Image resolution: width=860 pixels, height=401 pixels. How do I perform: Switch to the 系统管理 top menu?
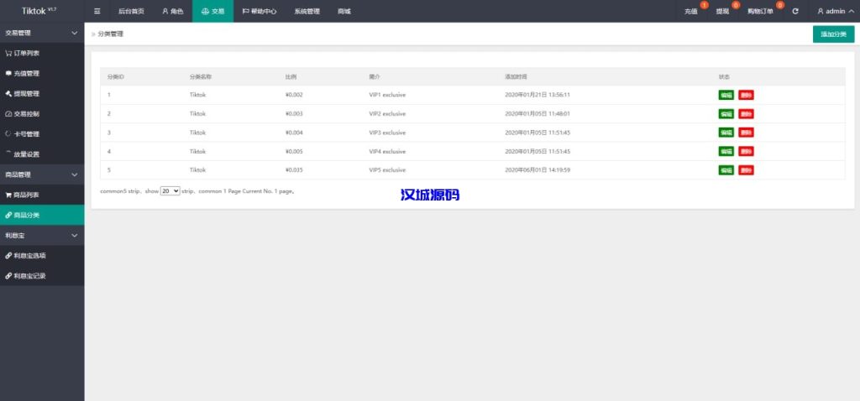tap(307, 12)
